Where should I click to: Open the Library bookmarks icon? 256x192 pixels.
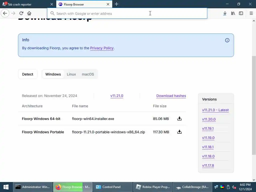click(233, 13)
